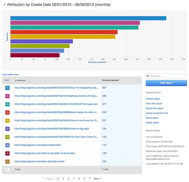Click into the Filter table search field

[x=167, y=76]
